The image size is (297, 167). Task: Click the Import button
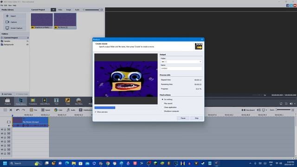tap(14, 16)
